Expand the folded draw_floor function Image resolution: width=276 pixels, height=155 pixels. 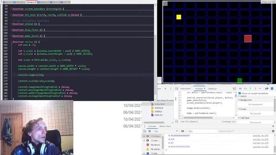11,30
